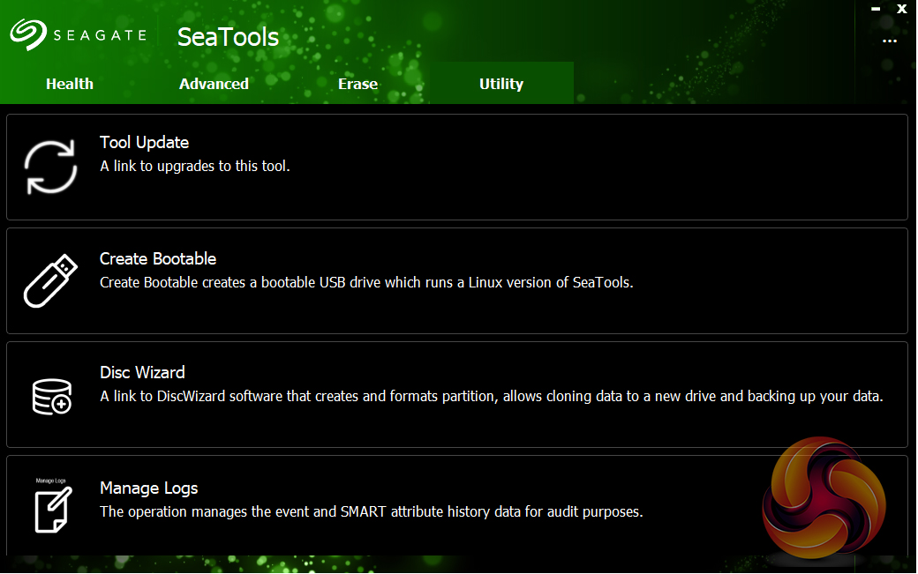This screenshot has width=918, height=574.
Task: Click the upgrades link description text
Action: coord(195,166)
